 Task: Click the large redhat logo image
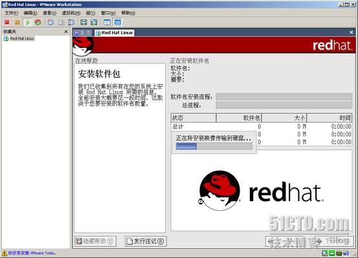262,191
